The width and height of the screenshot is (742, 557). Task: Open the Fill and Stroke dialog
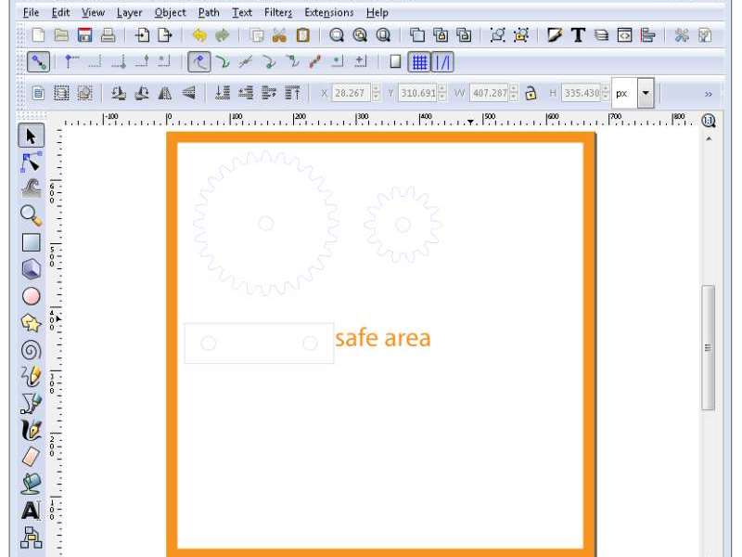[x=555, y=35]
